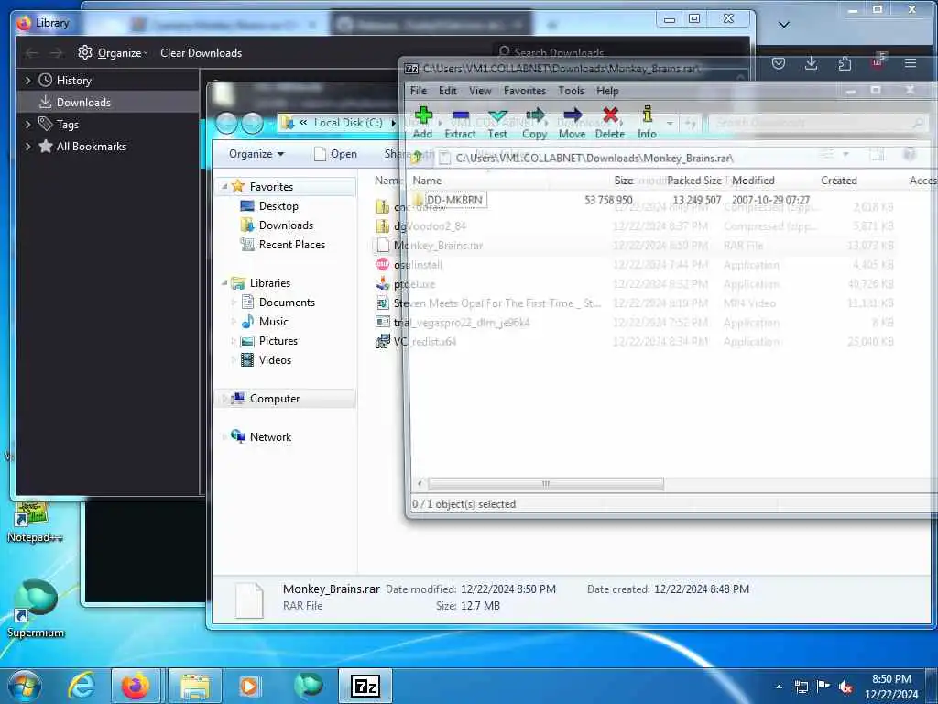The image size is (938, 704).
Task: Click the 7-Zip Copy button
Action: [x=534, y=123]
